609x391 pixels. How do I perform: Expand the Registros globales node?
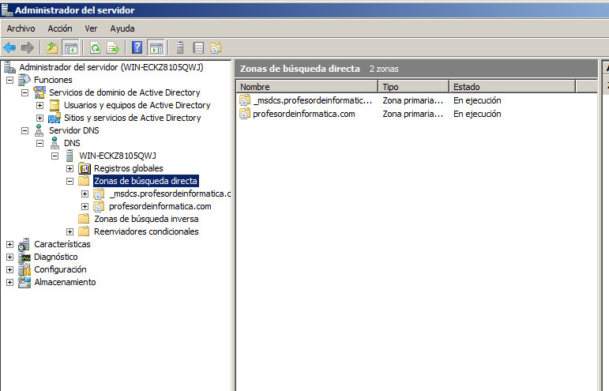[70, 168]
